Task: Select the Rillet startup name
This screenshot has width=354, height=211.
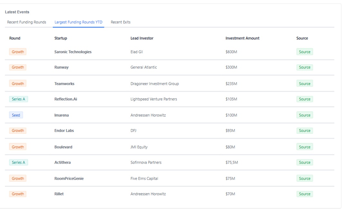Action: pyautogui.click(x=59, y=194)
